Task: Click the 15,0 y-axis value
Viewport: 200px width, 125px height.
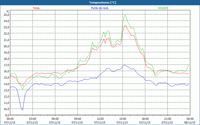Action: pos(6,77)
